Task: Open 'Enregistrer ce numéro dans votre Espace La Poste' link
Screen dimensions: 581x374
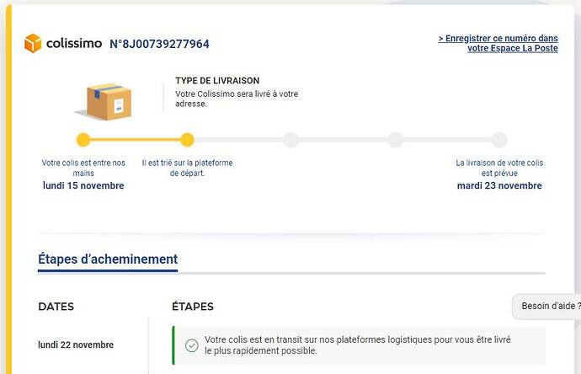Action: [x=498, y=43]
